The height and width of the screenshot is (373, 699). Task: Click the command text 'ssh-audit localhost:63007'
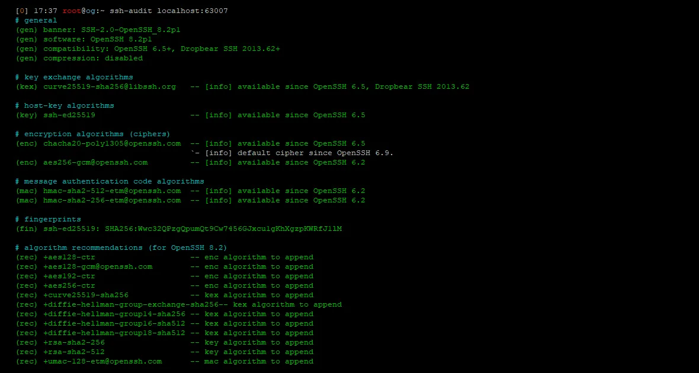169,11
